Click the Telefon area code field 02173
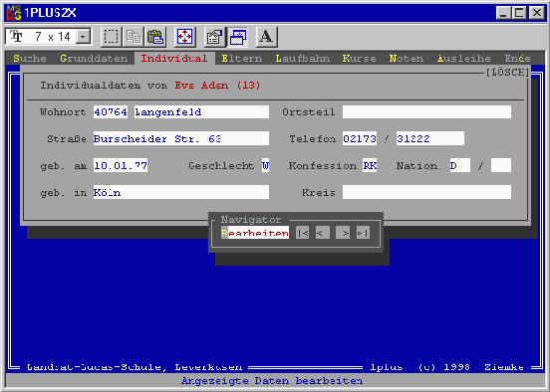550x392 pixels. tap(360, 138)
